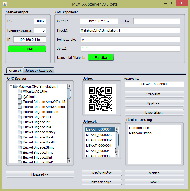Image resolution: width=190 pixels, height=191 pixels.
Task: Click file icon beside @Clients
Action: (x=20, y=96)
